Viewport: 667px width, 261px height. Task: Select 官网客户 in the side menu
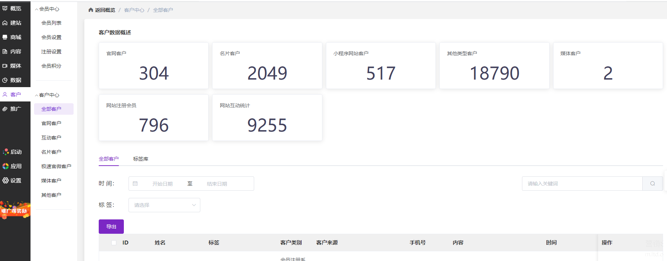tap(51, 123)
